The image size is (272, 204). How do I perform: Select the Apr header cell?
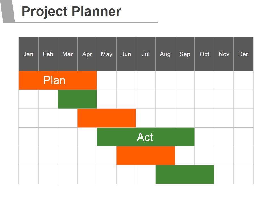click(x=87, y=54)
